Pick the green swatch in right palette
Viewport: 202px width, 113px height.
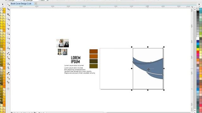(198, 47)
